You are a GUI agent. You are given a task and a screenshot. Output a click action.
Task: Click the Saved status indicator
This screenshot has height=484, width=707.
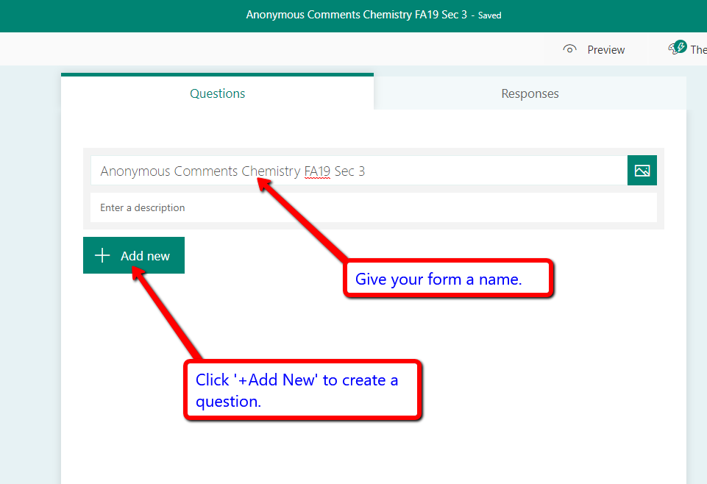click(490, 15)
